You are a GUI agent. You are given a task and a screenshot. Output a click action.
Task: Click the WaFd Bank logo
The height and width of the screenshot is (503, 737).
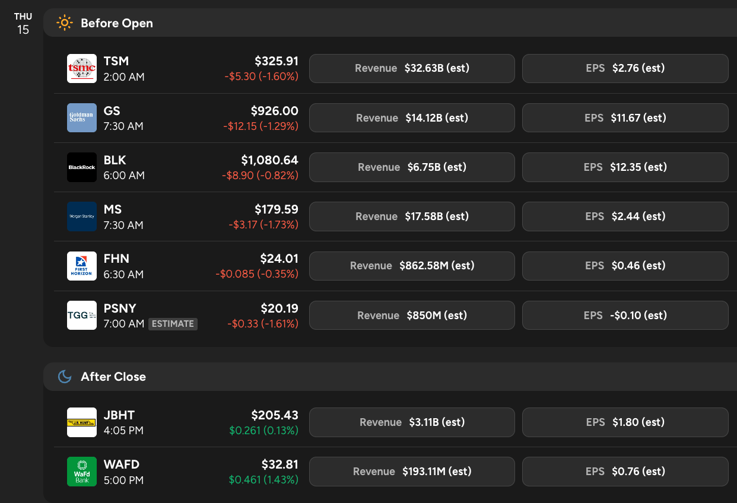[x=82, y=472]
